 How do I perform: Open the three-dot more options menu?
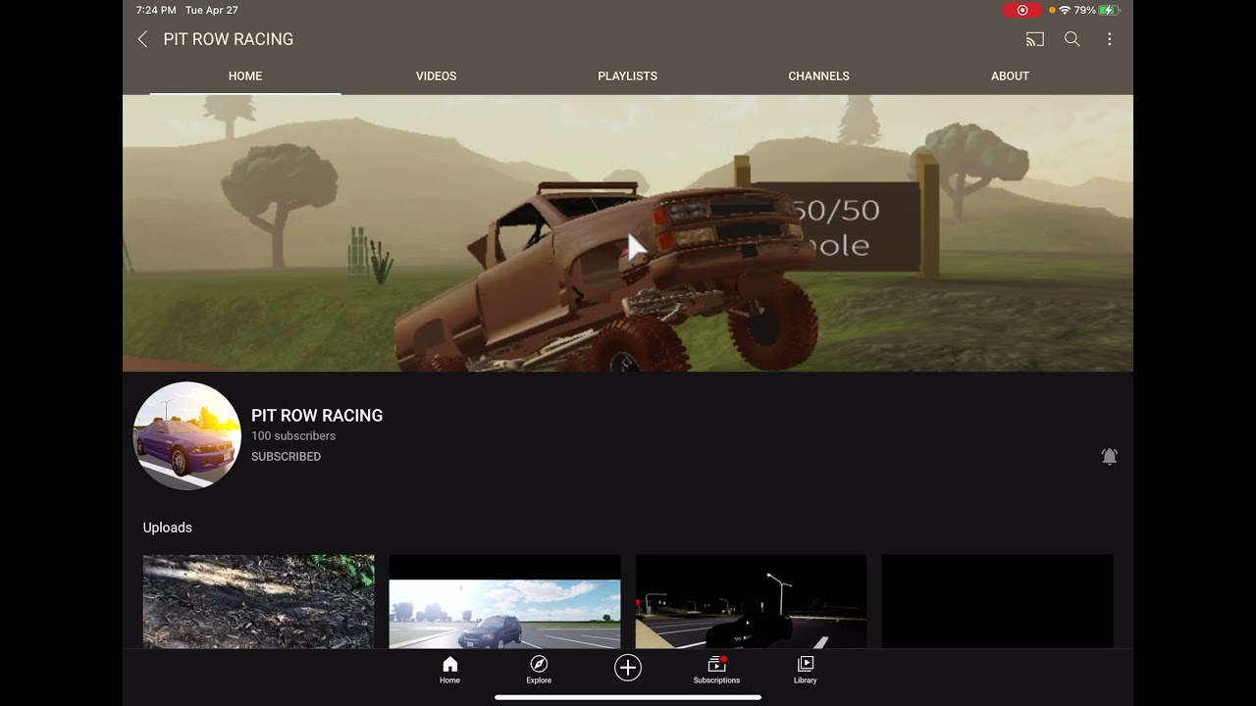1110,39
